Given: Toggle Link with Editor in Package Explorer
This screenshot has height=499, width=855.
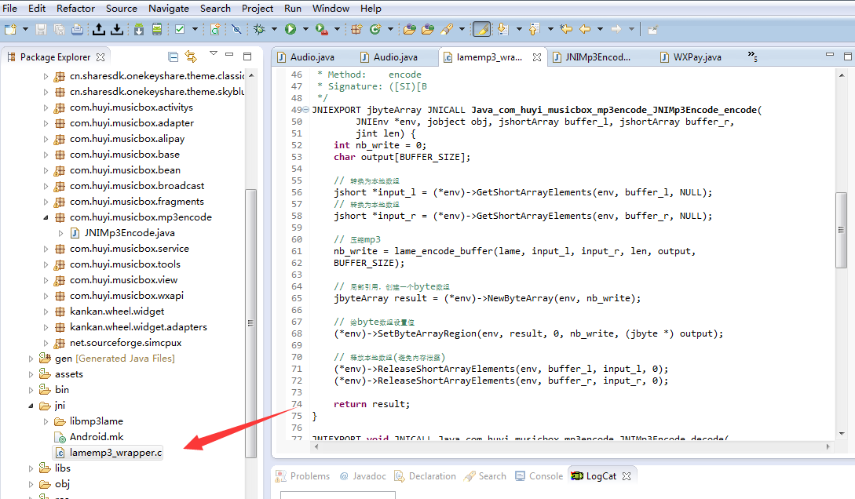Looking at the screenshot, I should coord(191,56).
